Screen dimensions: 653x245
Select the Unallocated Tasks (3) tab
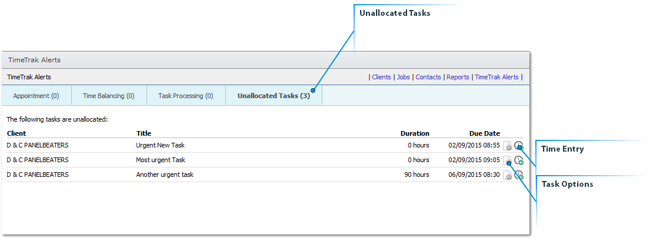click(x=274, y=96)
